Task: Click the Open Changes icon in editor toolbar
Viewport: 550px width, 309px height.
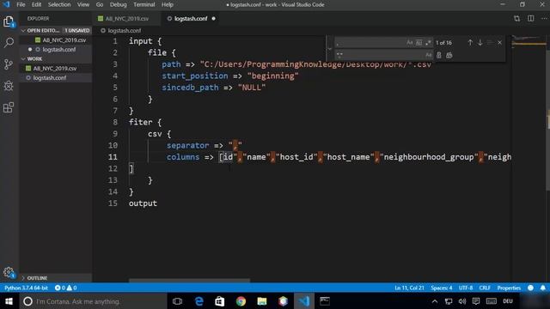Action: click(x=516, y=18)
